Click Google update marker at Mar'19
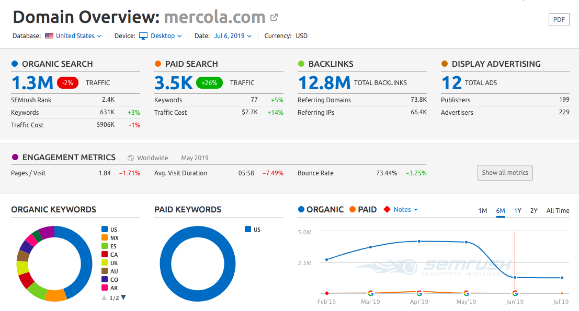 point(370,293)
